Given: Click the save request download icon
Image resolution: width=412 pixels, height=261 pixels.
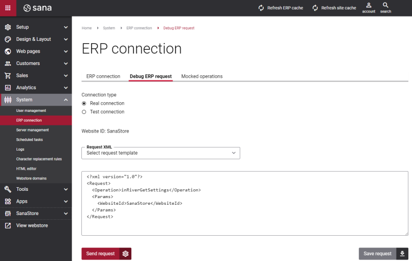Looking at the screenshot, I should (x=402, y=254).
